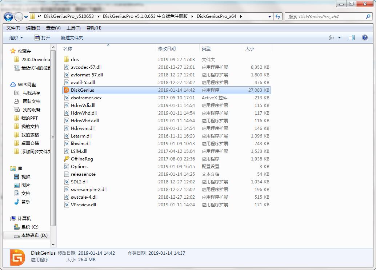The width and height of the screenshot is (376, 270).
Task: Select 文档 library in sidebar
Action: point(26,194)
